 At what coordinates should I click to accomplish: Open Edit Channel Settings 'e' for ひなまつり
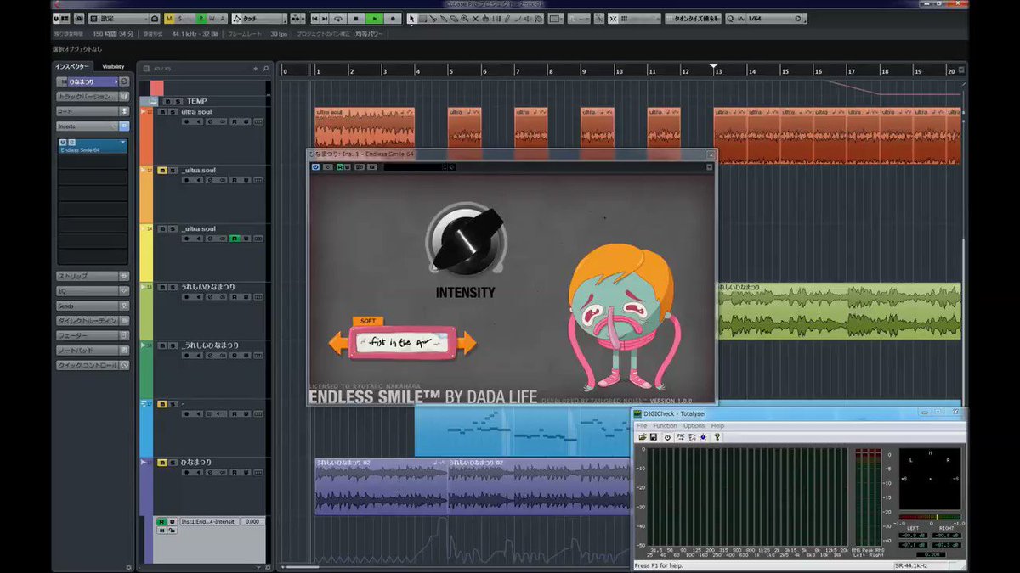click(x=209, y=473)
